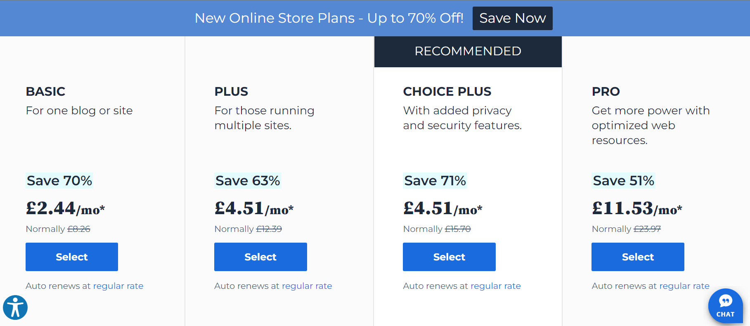Select the Pro hosting plan
The image size is (750, 326).
coord(638,257)
